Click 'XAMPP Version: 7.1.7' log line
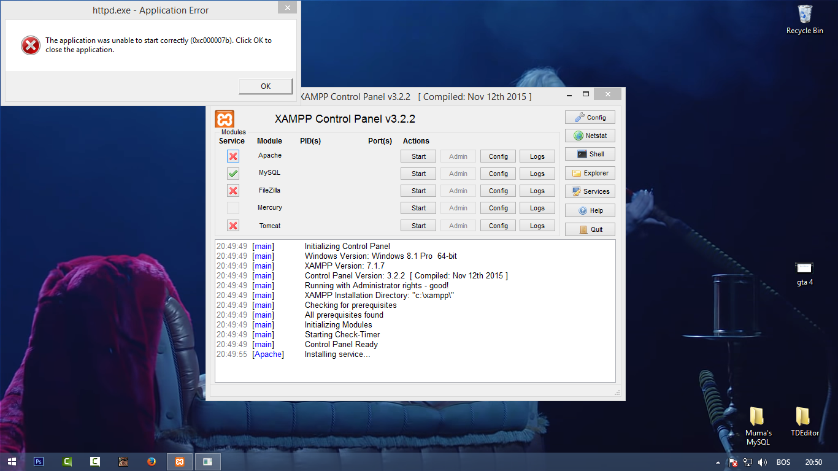 [345, 266]
